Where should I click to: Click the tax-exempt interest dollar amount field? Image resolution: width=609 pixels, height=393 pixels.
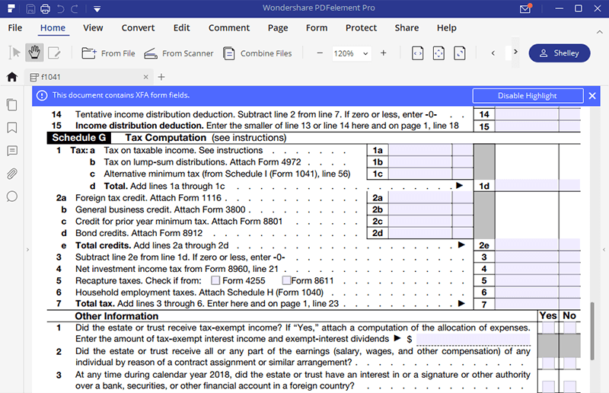coord(473,339)
